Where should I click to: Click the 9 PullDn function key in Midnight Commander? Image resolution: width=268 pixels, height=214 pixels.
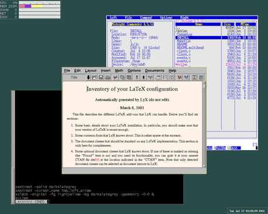coord(220,148)
